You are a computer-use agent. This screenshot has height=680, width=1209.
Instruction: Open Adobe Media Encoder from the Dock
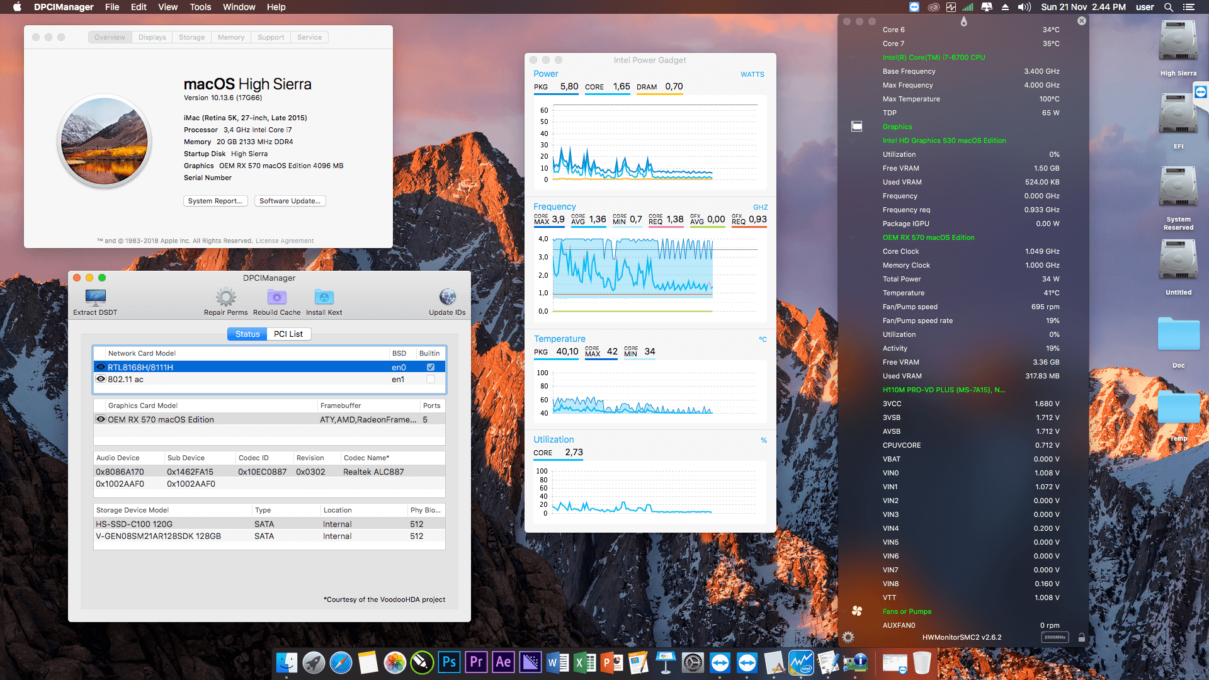[530, 662]
